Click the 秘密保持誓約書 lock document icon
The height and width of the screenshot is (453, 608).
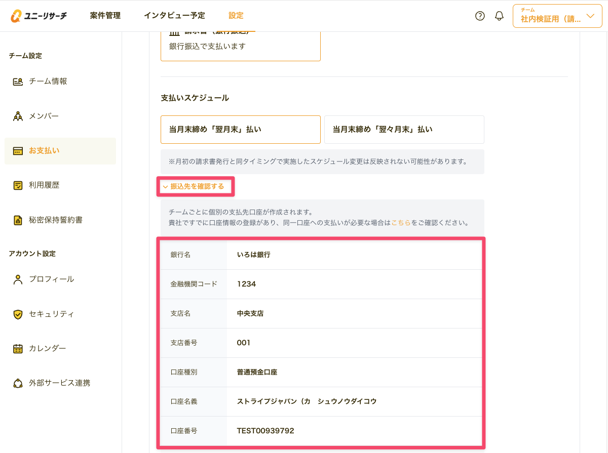[x=18, y=220]
